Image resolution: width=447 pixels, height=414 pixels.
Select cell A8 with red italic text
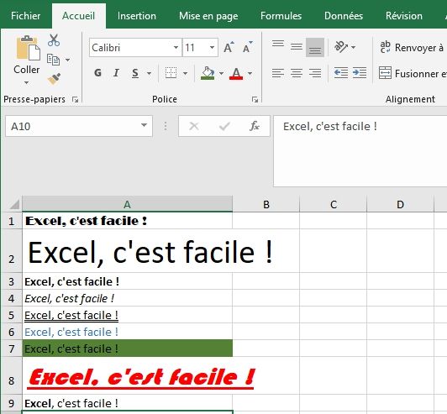pos(128,376)
